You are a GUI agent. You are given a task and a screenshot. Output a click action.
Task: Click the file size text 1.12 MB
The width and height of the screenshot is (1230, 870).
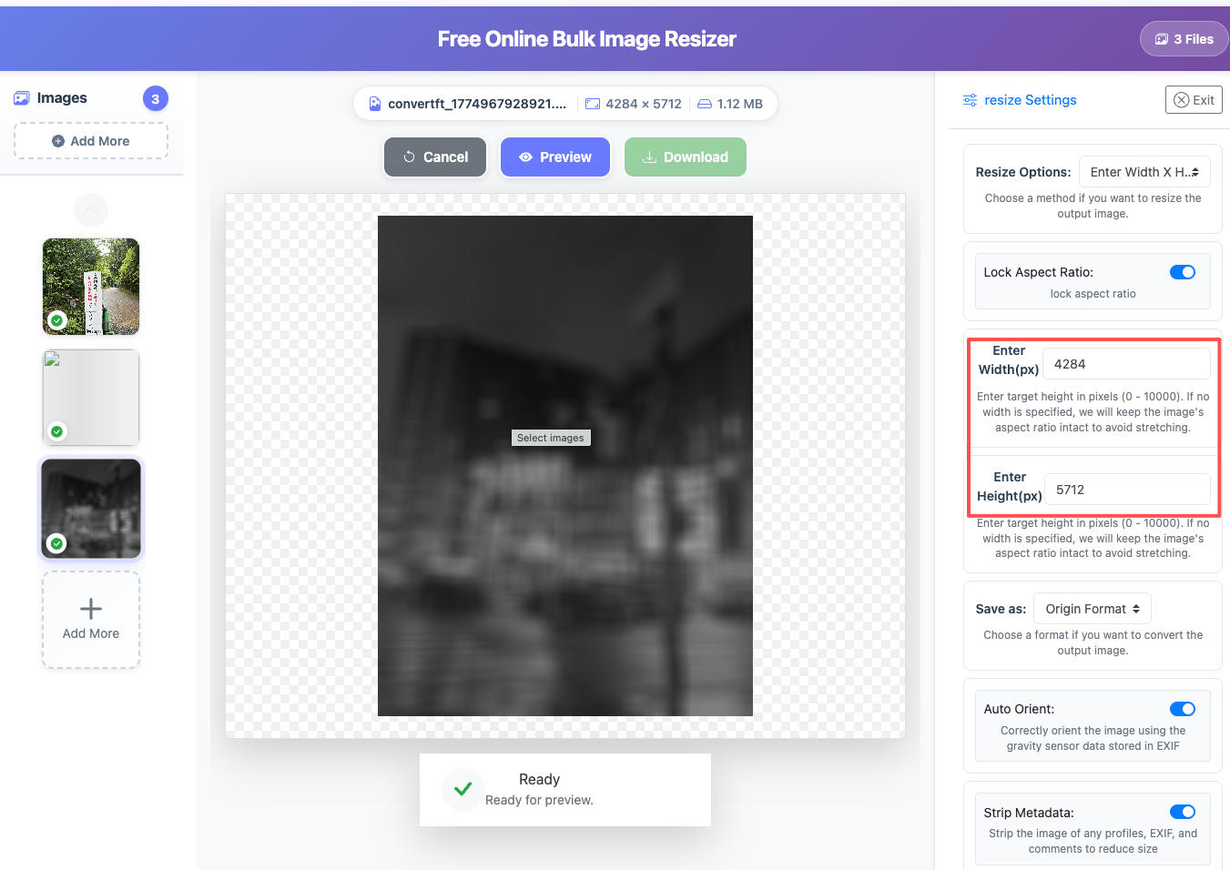click(740, 104)
